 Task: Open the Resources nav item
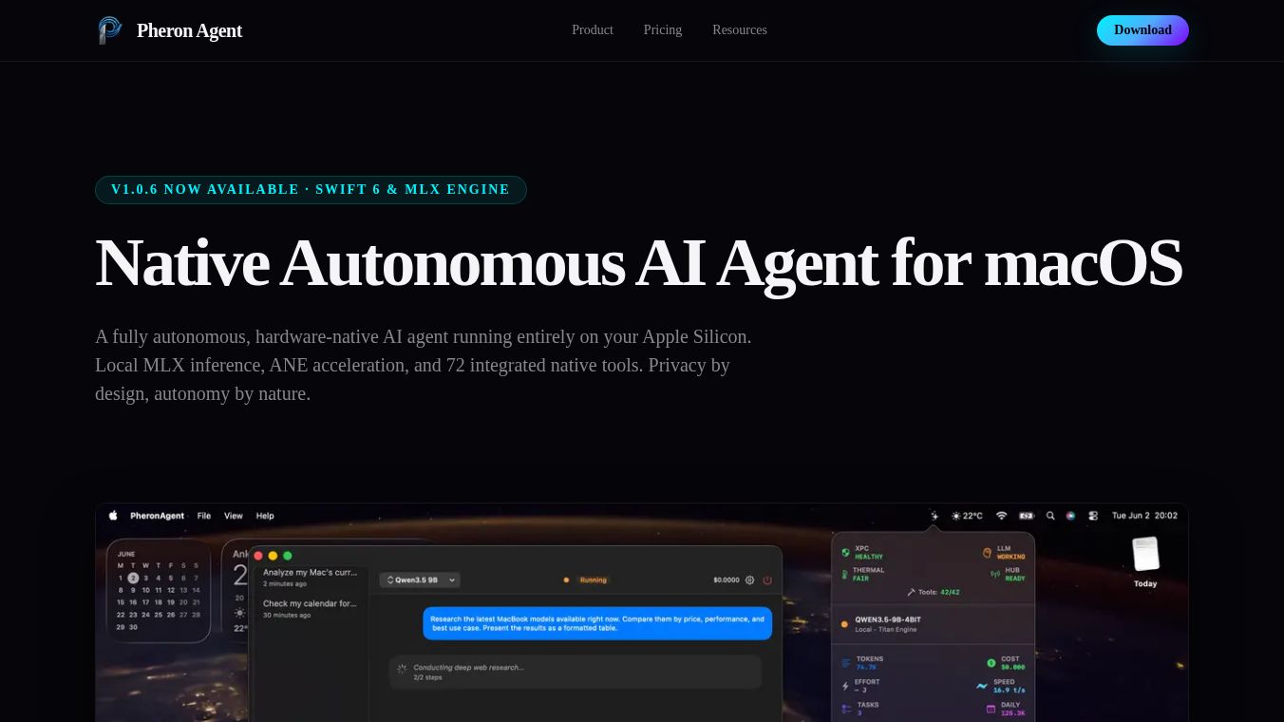(x=740, y=30)
